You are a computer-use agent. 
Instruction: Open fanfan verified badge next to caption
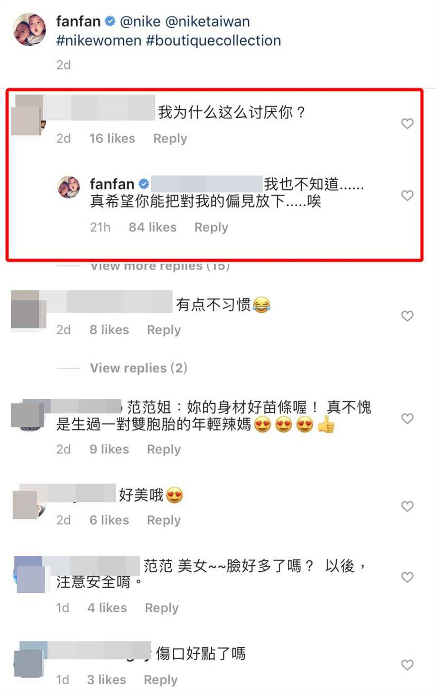pos(110,21)
